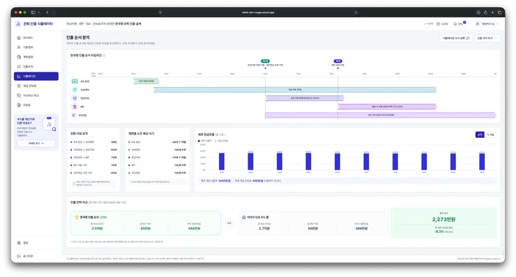Click the app logo chart icon
The image size is (516, 277).
pos(18,24)
